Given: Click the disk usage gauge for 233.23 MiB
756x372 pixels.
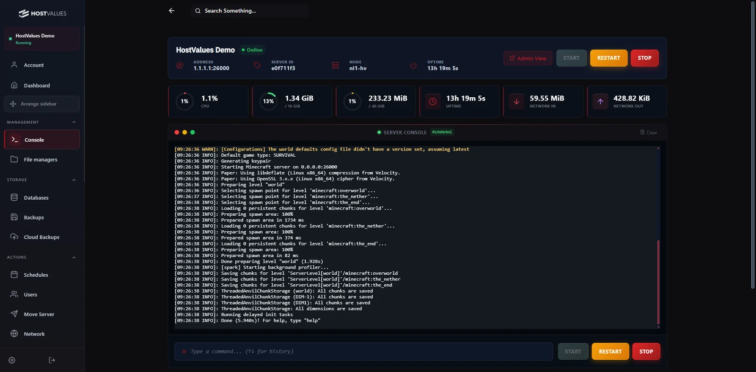Looking at the screenshot, I should 352,101.
